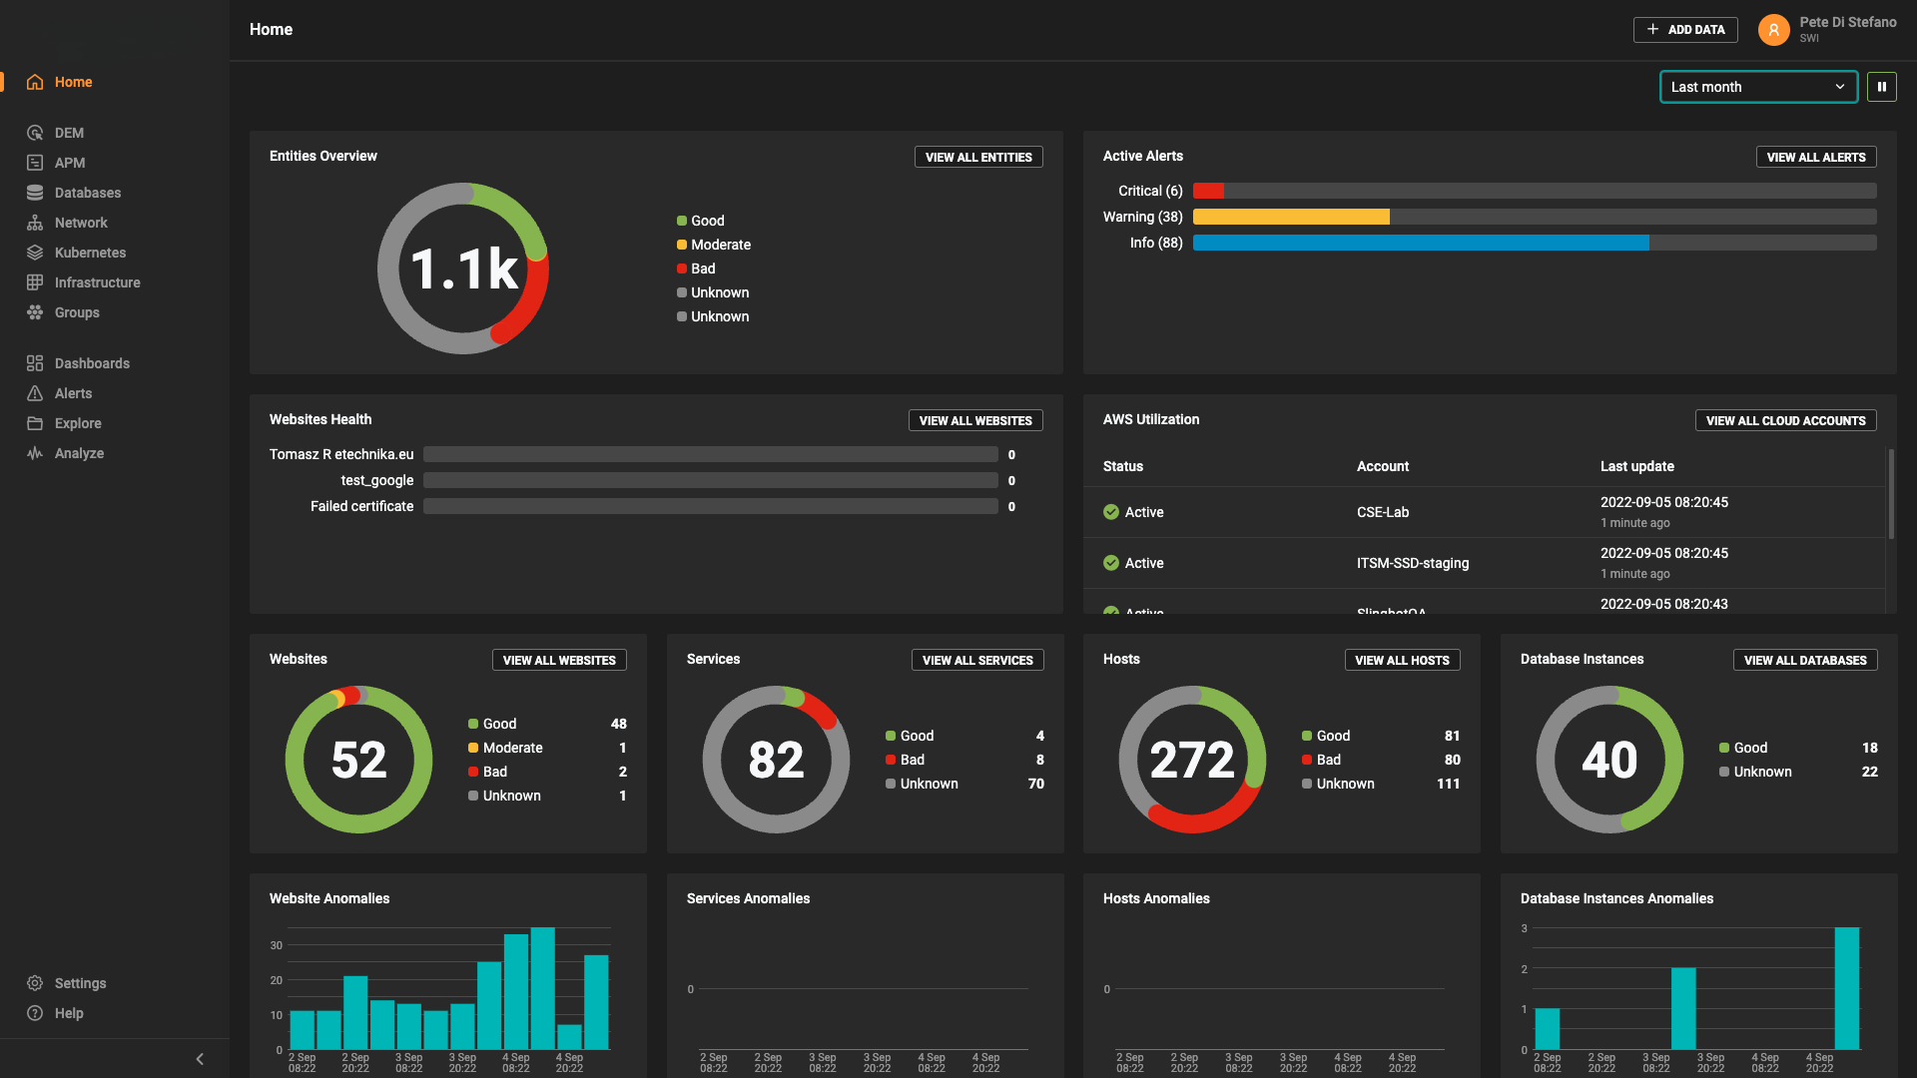Image resolution: width=1917 pixels, height=1078 pixels.
Task: Open Kubernetes from the sidebar icon
Action: tap(35, 253)
